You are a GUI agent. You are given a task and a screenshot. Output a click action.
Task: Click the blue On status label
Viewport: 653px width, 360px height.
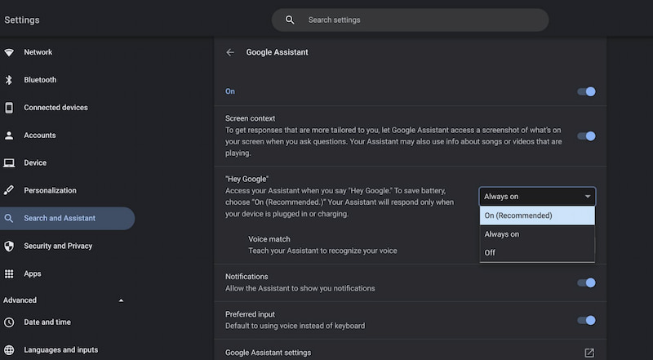230,91
